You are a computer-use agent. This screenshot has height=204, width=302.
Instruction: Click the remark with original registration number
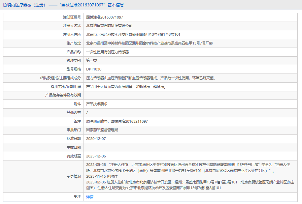coord(117,121)
